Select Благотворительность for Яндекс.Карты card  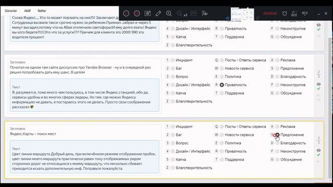click(173, 168)
